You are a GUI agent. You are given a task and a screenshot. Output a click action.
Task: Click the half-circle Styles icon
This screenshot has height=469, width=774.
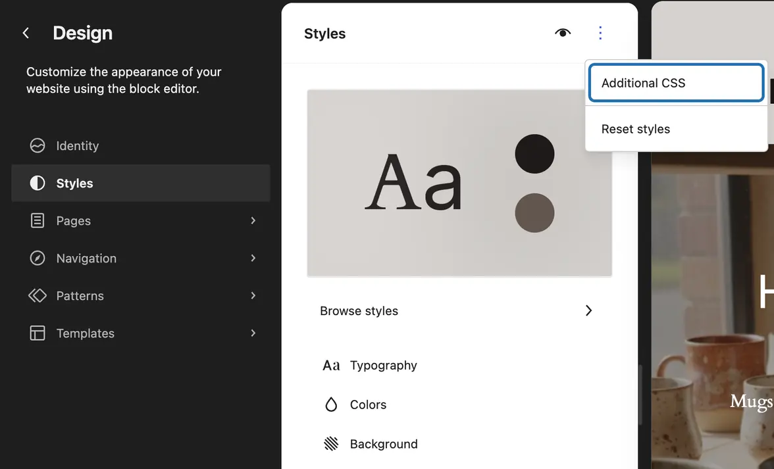38,183
